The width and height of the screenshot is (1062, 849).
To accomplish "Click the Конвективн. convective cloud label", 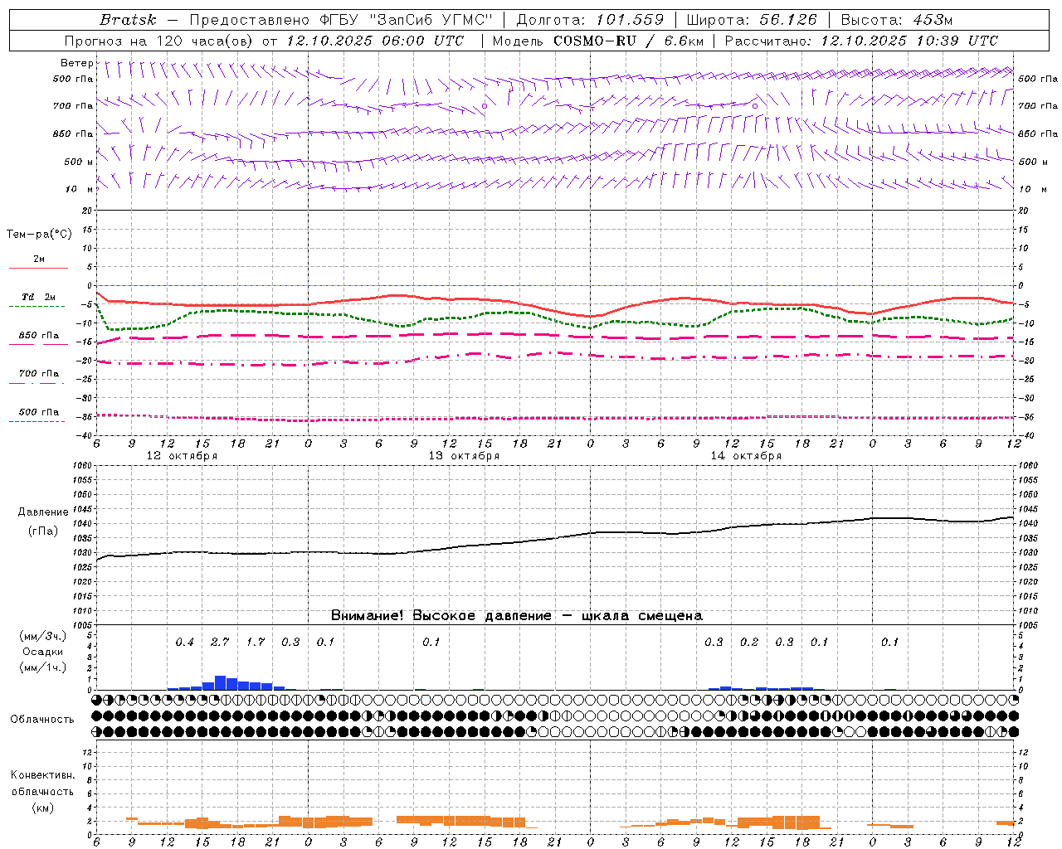I will click(x=42, y=775).
